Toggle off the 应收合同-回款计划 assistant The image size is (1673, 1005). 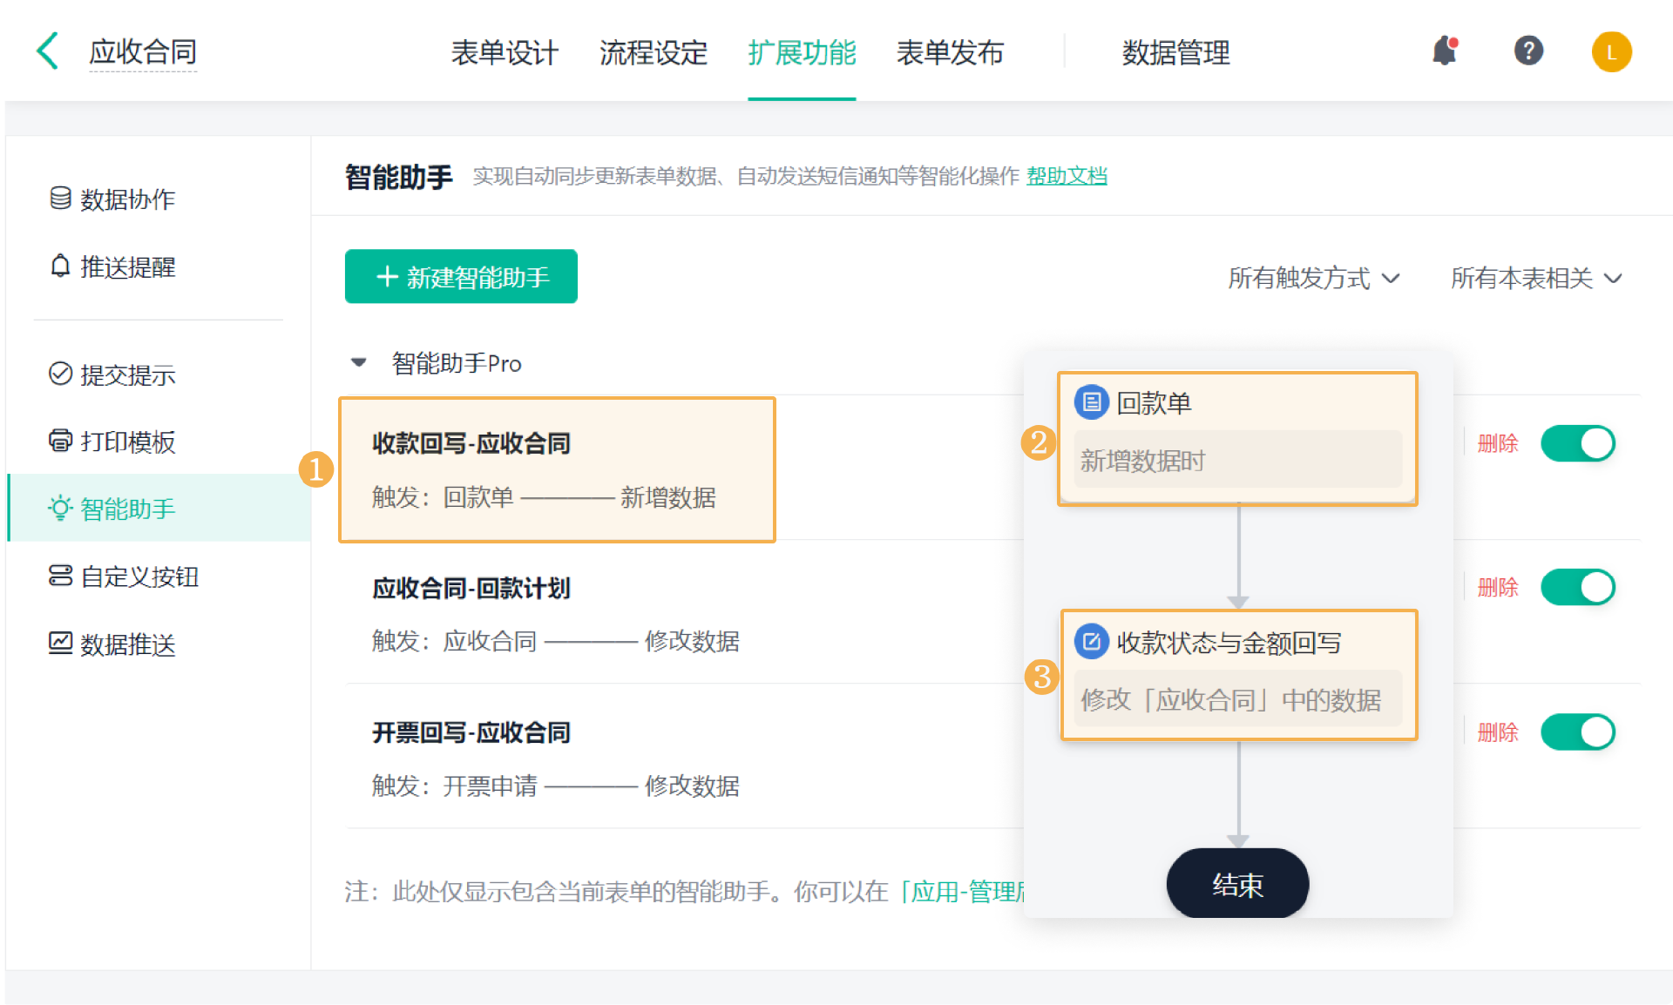coord(1577,587)
